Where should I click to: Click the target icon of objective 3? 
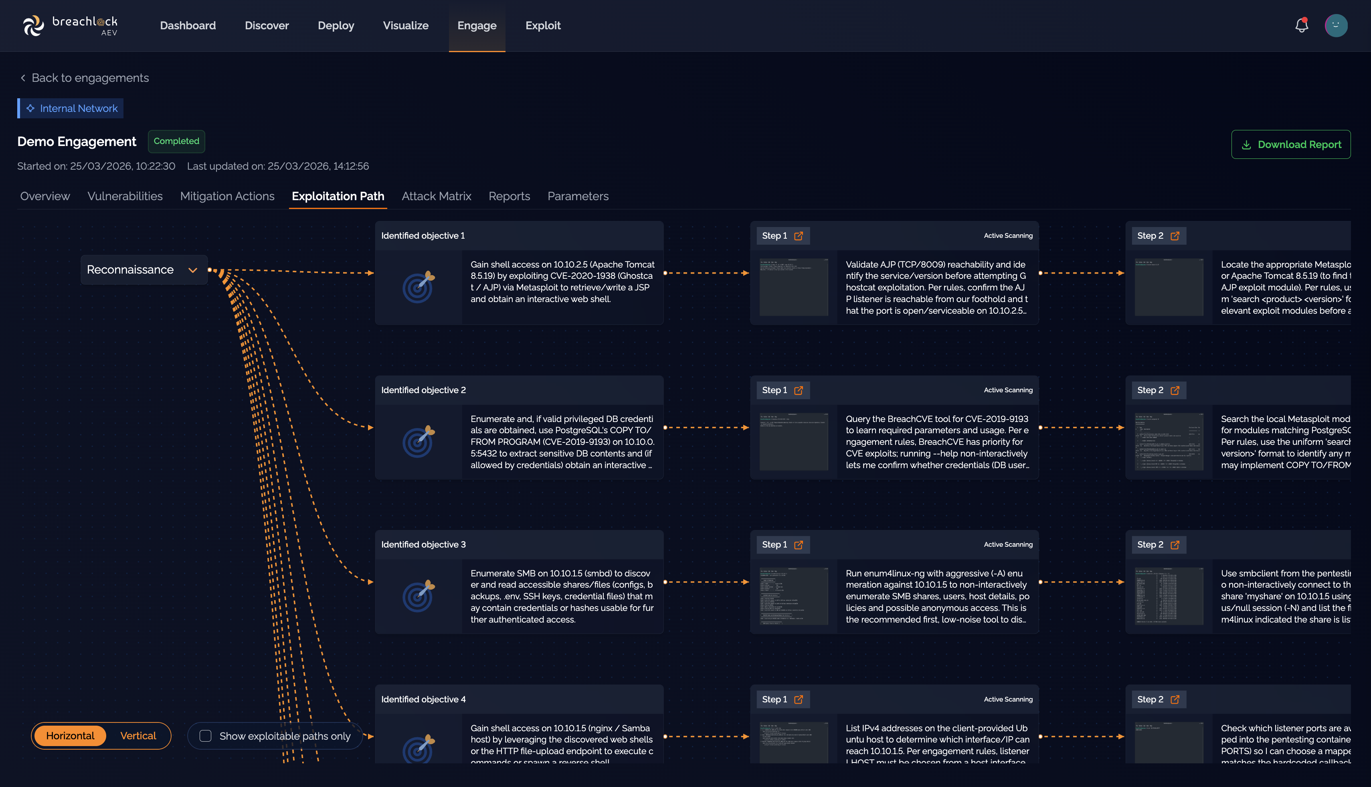point(419,596)
